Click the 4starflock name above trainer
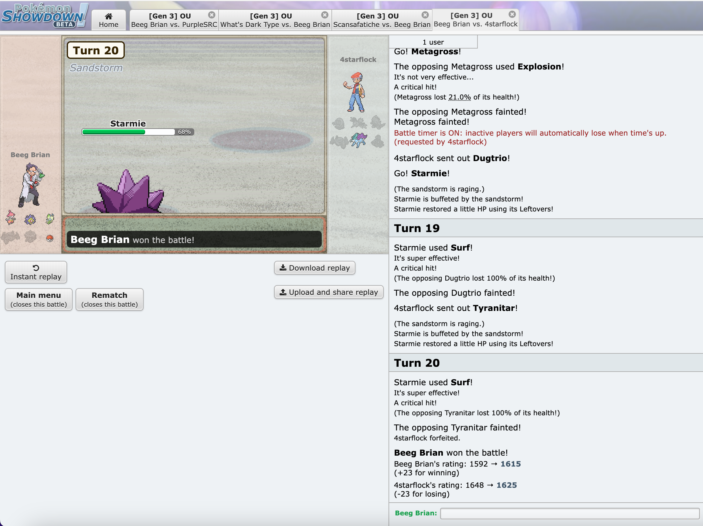Image resolution: width=703 pixels, height=526 pixels. tap(358, 59)
